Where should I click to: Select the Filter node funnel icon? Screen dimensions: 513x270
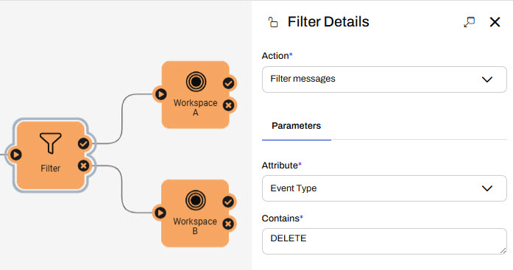click(x=50, y=143)
